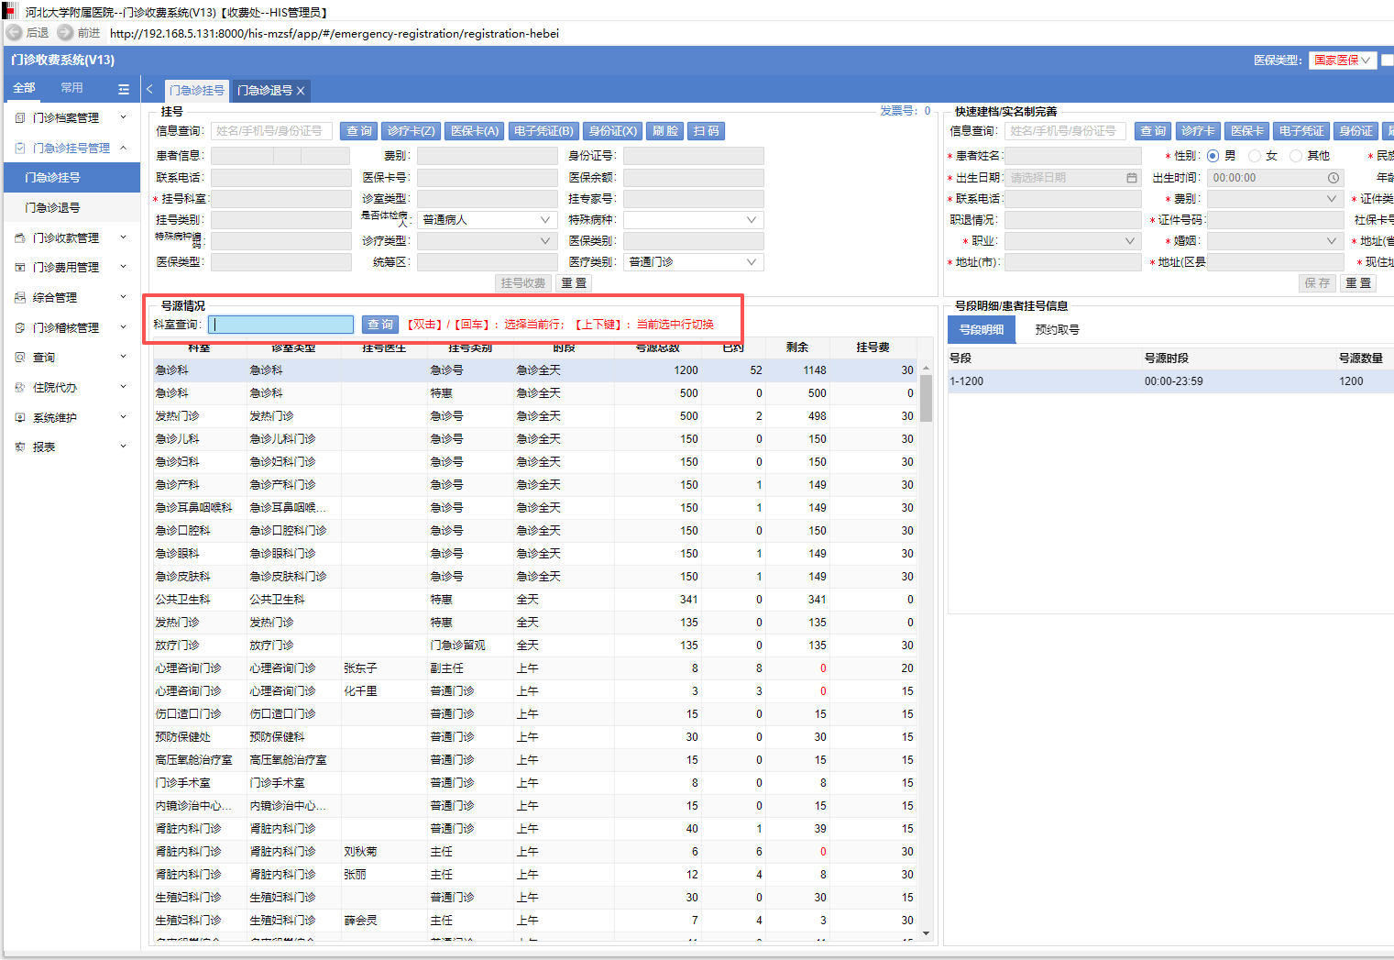Close the 门急诊退号 tab
This screenshot has width=1394, height=960.
click(x=301, y=91)
